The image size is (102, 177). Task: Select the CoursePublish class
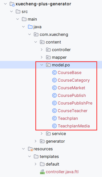click(72, 96)
